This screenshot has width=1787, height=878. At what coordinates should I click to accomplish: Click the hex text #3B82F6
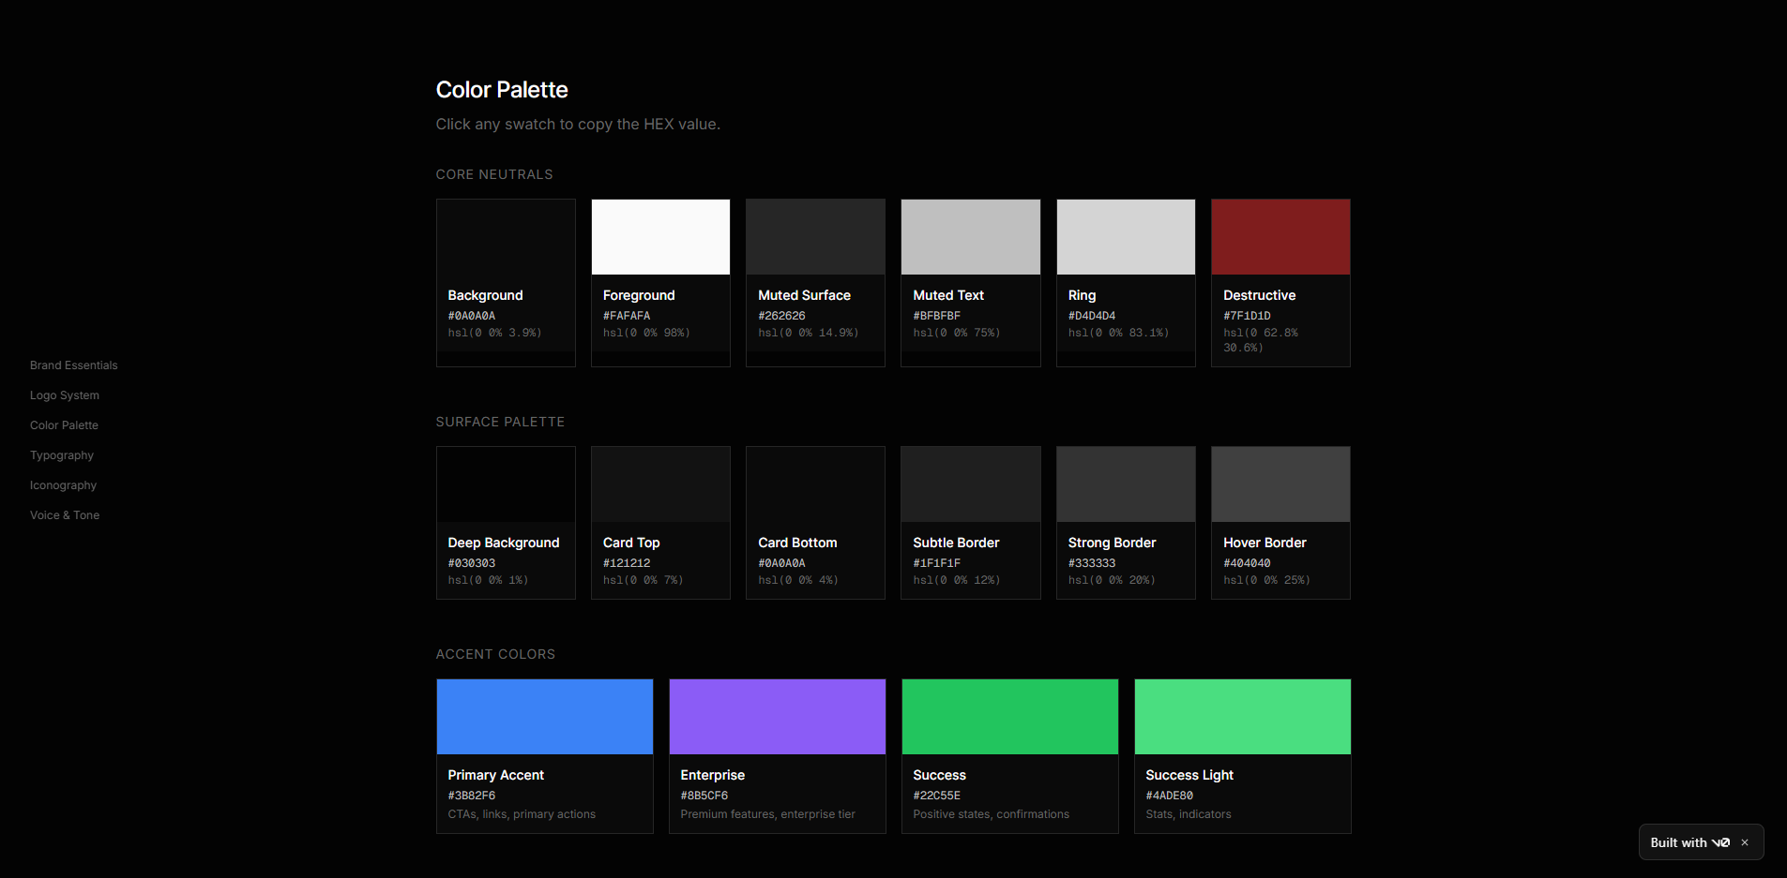pyautogui.click(x=472, y=796)
